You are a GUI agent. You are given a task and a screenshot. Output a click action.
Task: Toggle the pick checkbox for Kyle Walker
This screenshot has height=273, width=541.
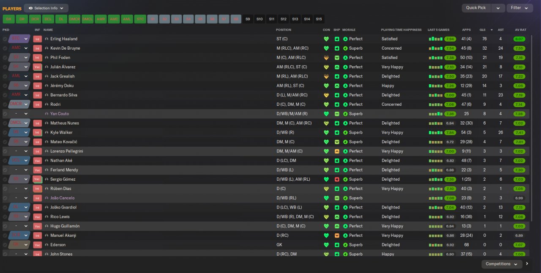pyautogui.click(x=5, y=132)
